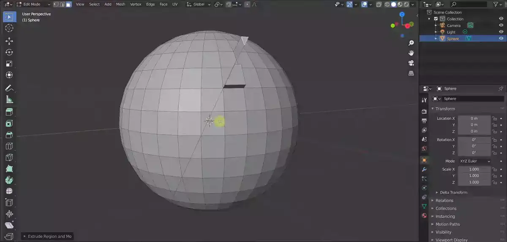Enable face select mode
Image resolution: width=507 pixels, height=242 pixels.
68,4
